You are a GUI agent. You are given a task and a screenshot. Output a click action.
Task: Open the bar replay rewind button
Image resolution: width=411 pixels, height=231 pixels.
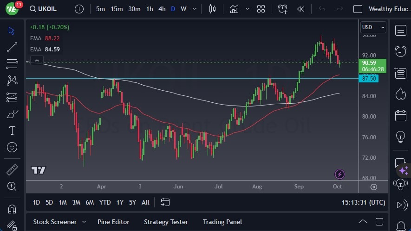pyautogui.click(x=301, y=9)
